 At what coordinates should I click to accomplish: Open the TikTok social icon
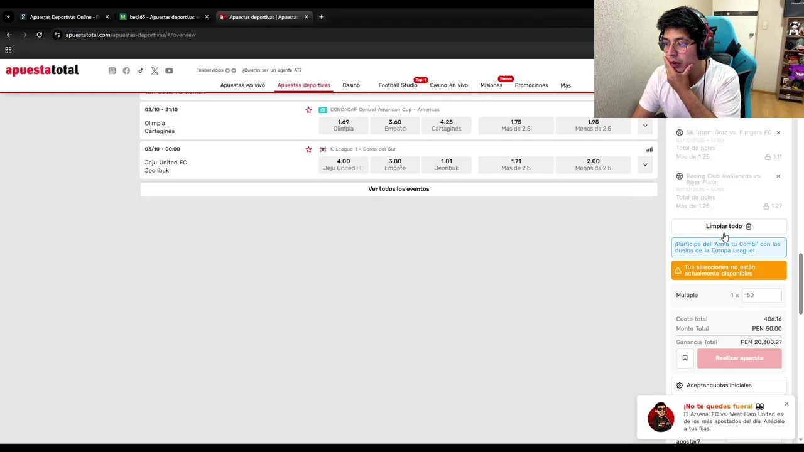(x=141, y=71)
